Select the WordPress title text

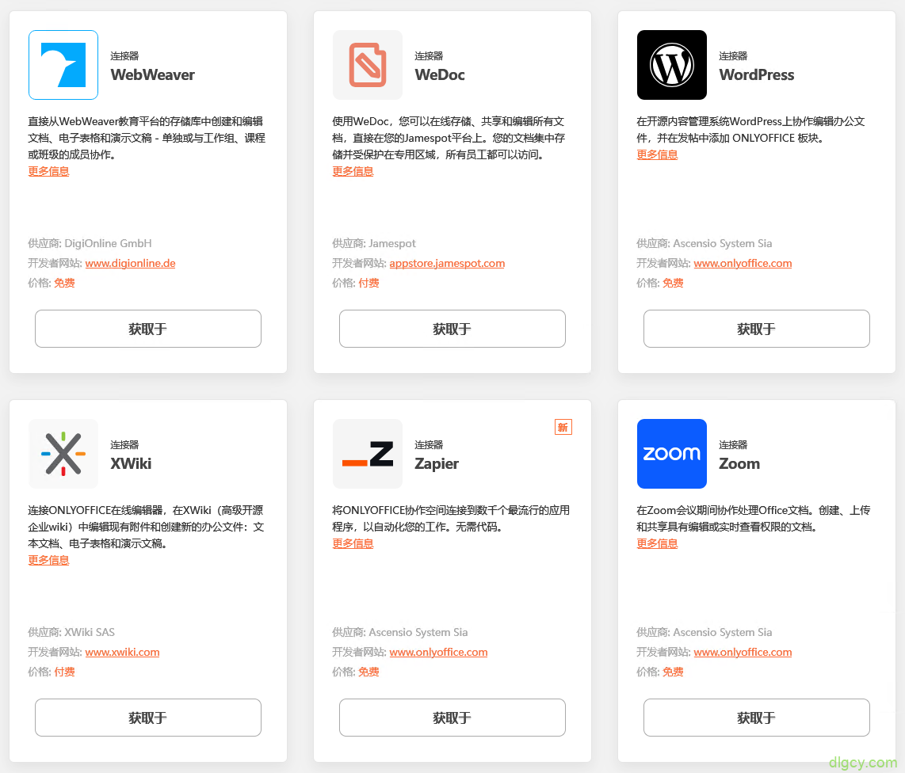(x=756, y=75)
